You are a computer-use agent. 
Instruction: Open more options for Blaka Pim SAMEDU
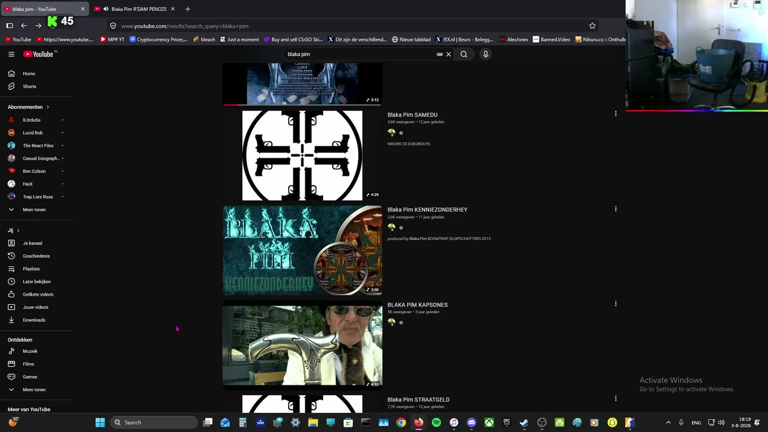[616, 113]
